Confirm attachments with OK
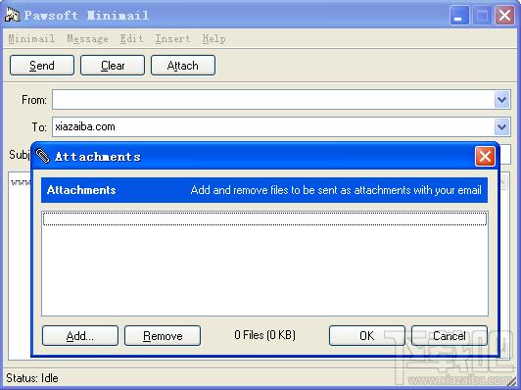Viewport: 521px width, 390px height. pos(367,336)
